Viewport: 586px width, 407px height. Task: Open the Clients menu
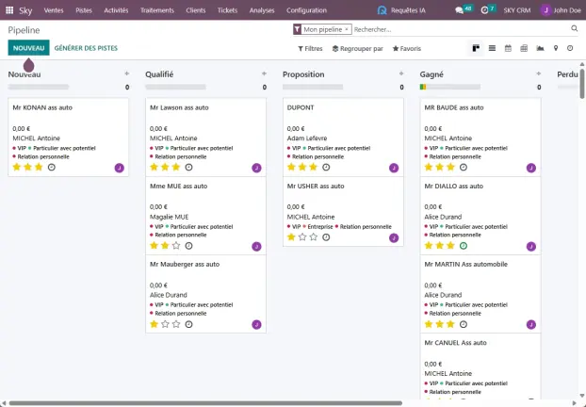coord(196,10)
